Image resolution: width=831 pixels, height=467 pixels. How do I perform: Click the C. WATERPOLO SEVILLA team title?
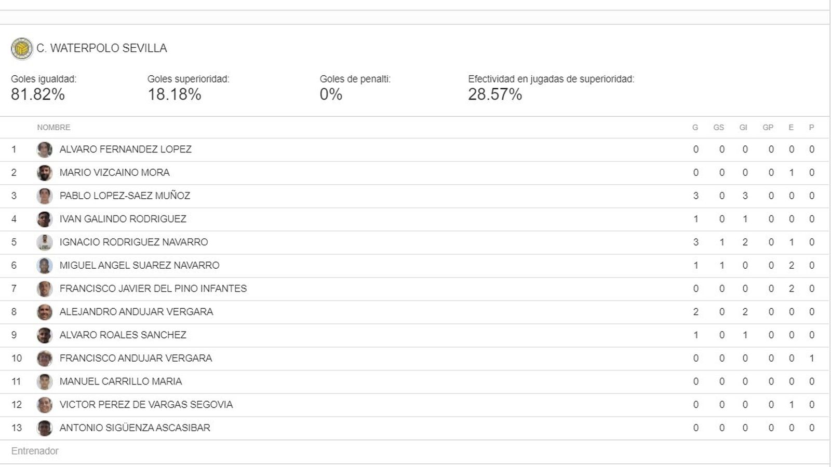click(x=102, y=48)
